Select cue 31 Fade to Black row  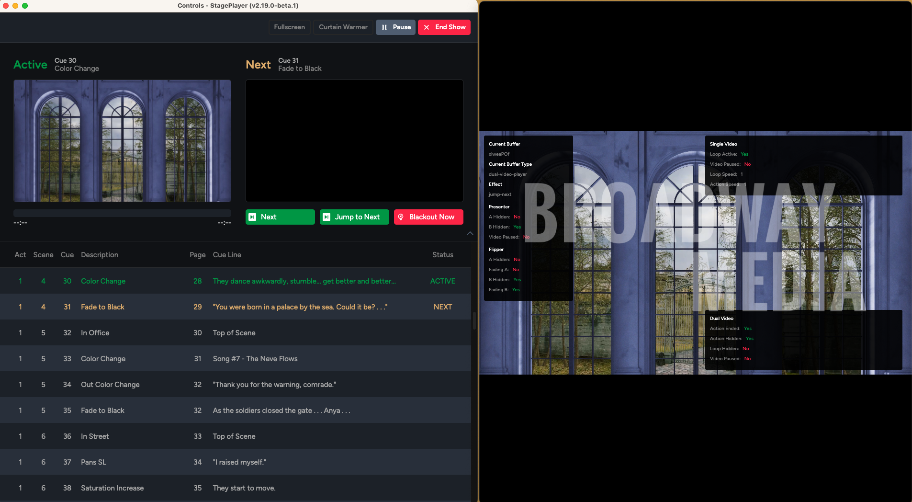236,307
